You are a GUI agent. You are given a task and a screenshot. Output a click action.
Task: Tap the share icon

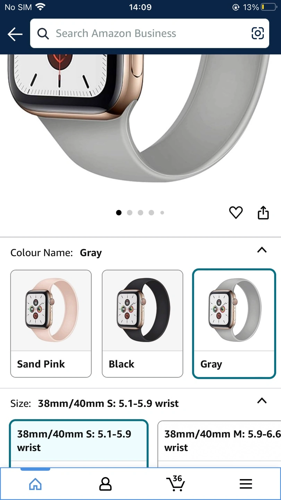[263, 213]
